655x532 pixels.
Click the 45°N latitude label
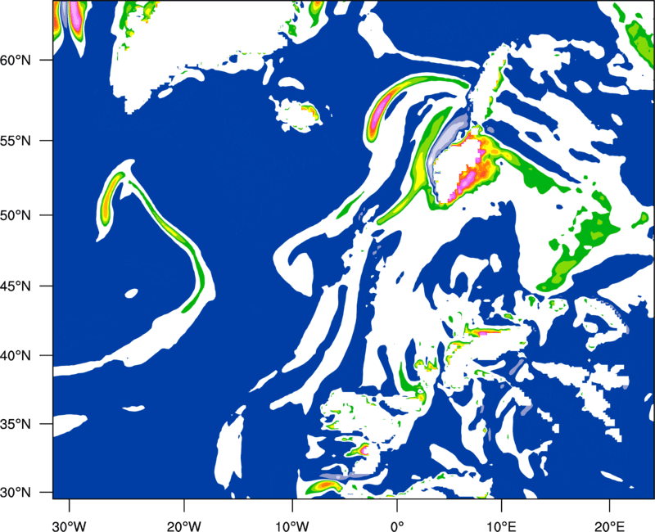[15, 286]
